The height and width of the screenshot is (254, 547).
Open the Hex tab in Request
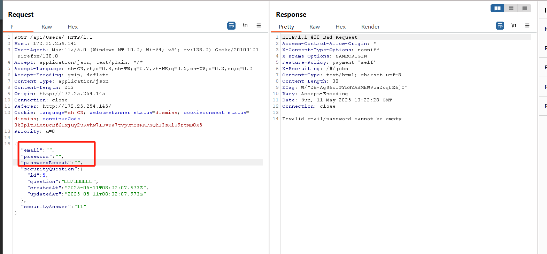pyautogui.click(x=72, y=27)
